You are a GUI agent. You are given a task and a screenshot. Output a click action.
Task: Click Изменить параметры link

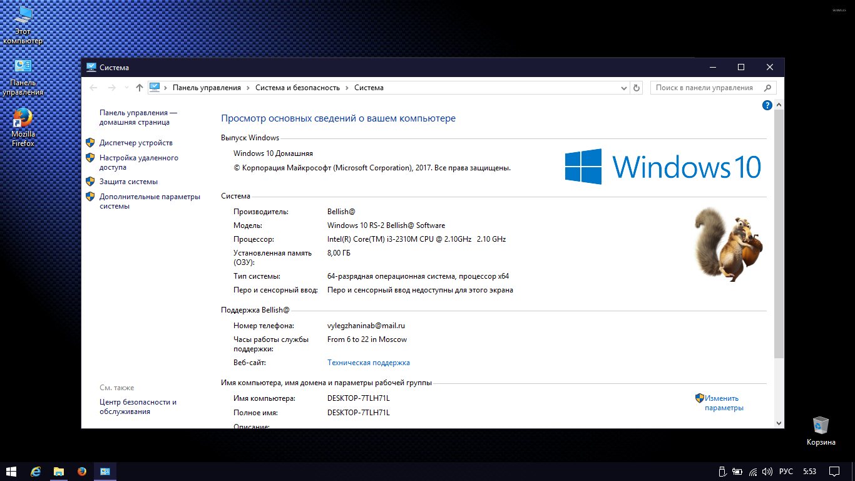click(x=724, y=403)
